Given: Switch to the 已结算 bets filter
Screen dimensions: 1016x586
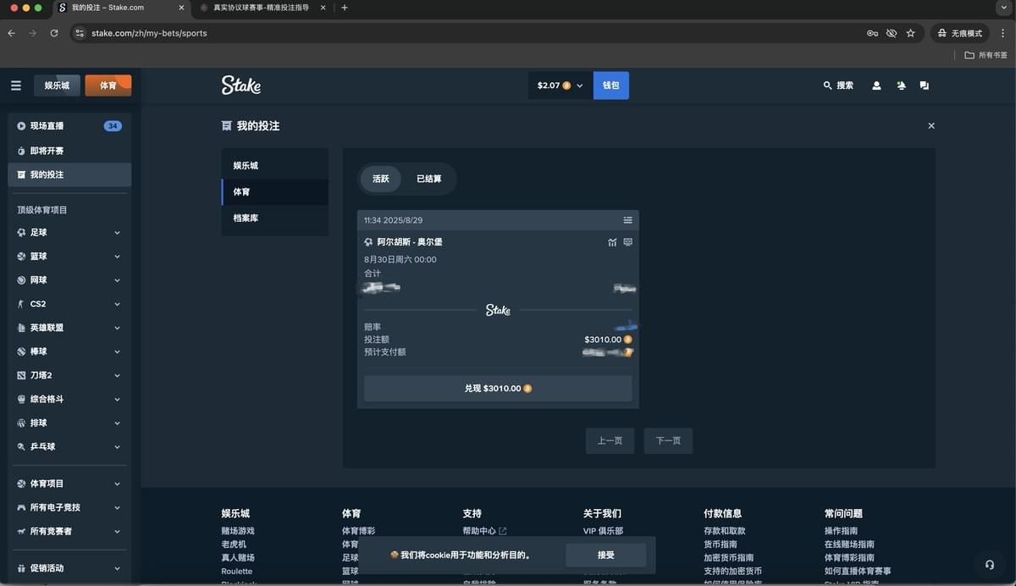Looking at the screenshot, I should (428, 179).
